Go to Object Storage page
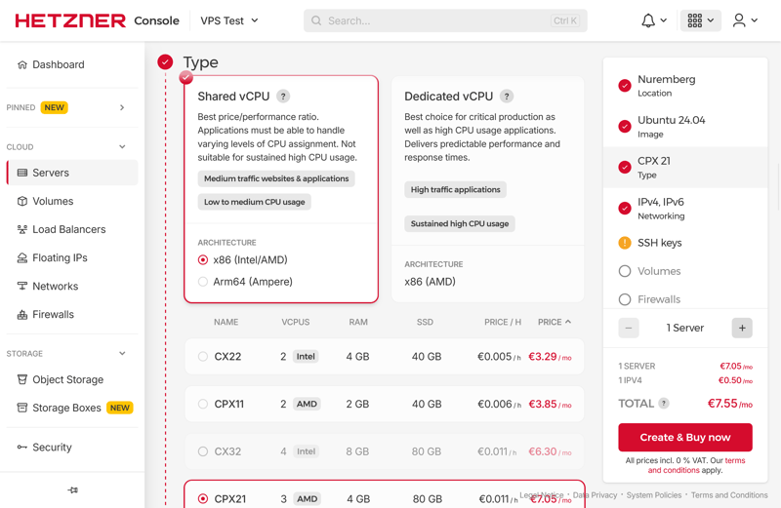 [67, 379]
